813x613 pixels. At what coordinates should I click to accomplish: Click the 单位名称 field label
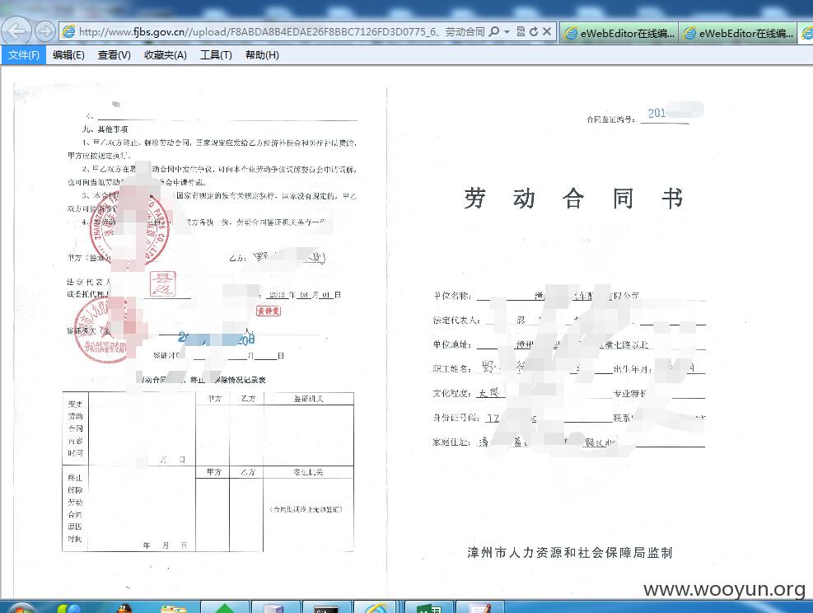click(451, 296)
